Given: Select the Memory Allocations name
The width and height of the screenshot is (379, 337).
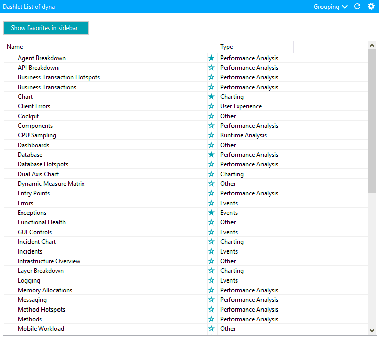Looking at the screenshot, I should pos(45,290).
